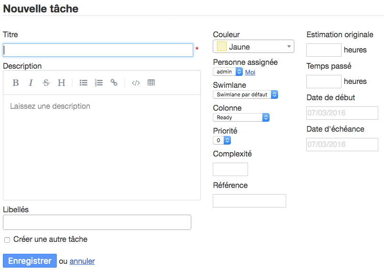Open the Priorité dropdown
Image resolution: width=384 pixels, height=270 pixels.
click(x=222, y=140)
